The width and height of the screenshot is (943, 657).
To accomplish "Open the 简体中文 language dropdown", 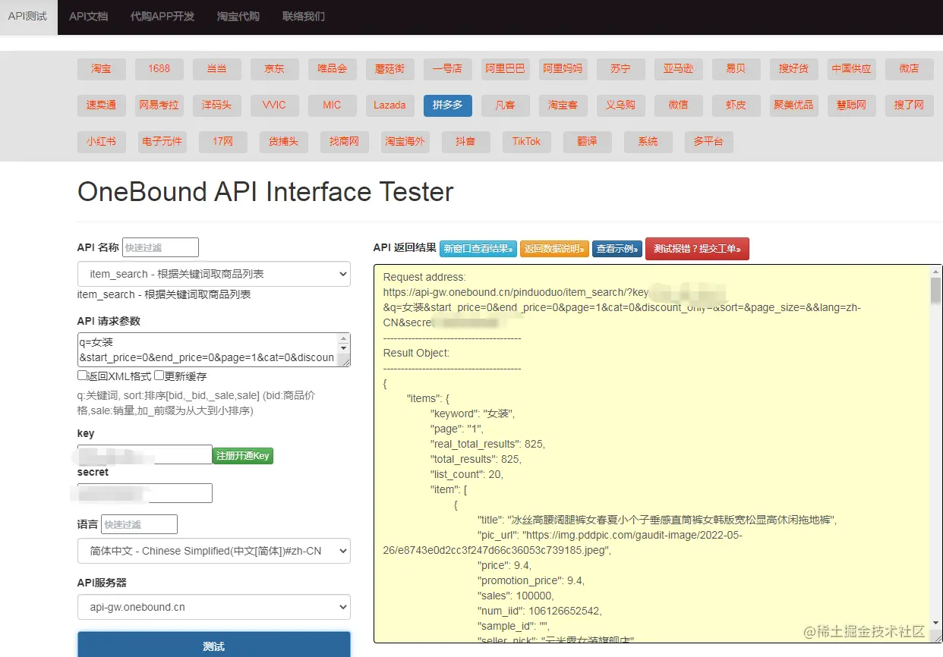I will click(214, 551).
